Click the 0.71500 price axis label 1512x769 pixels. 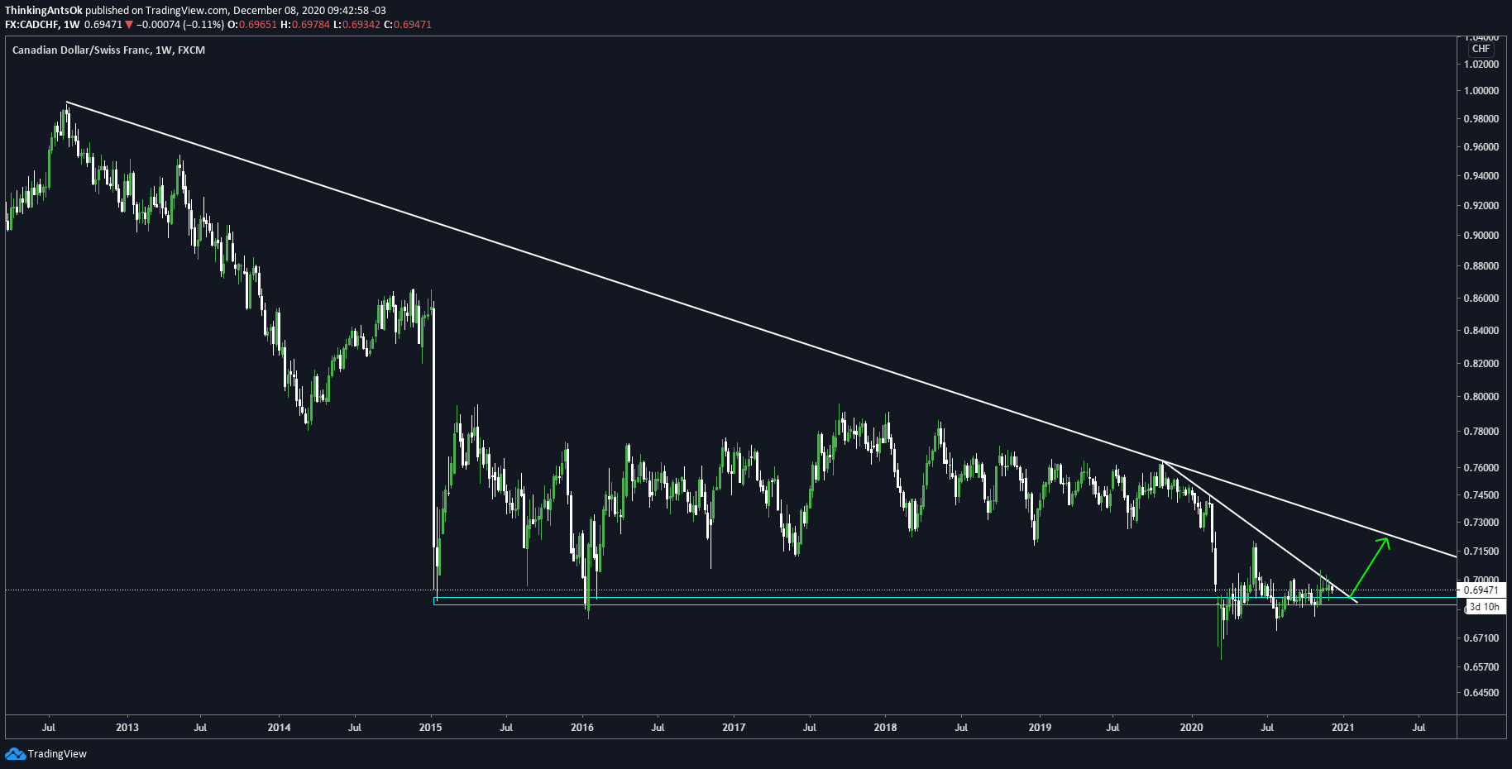tap(1481, 552)
